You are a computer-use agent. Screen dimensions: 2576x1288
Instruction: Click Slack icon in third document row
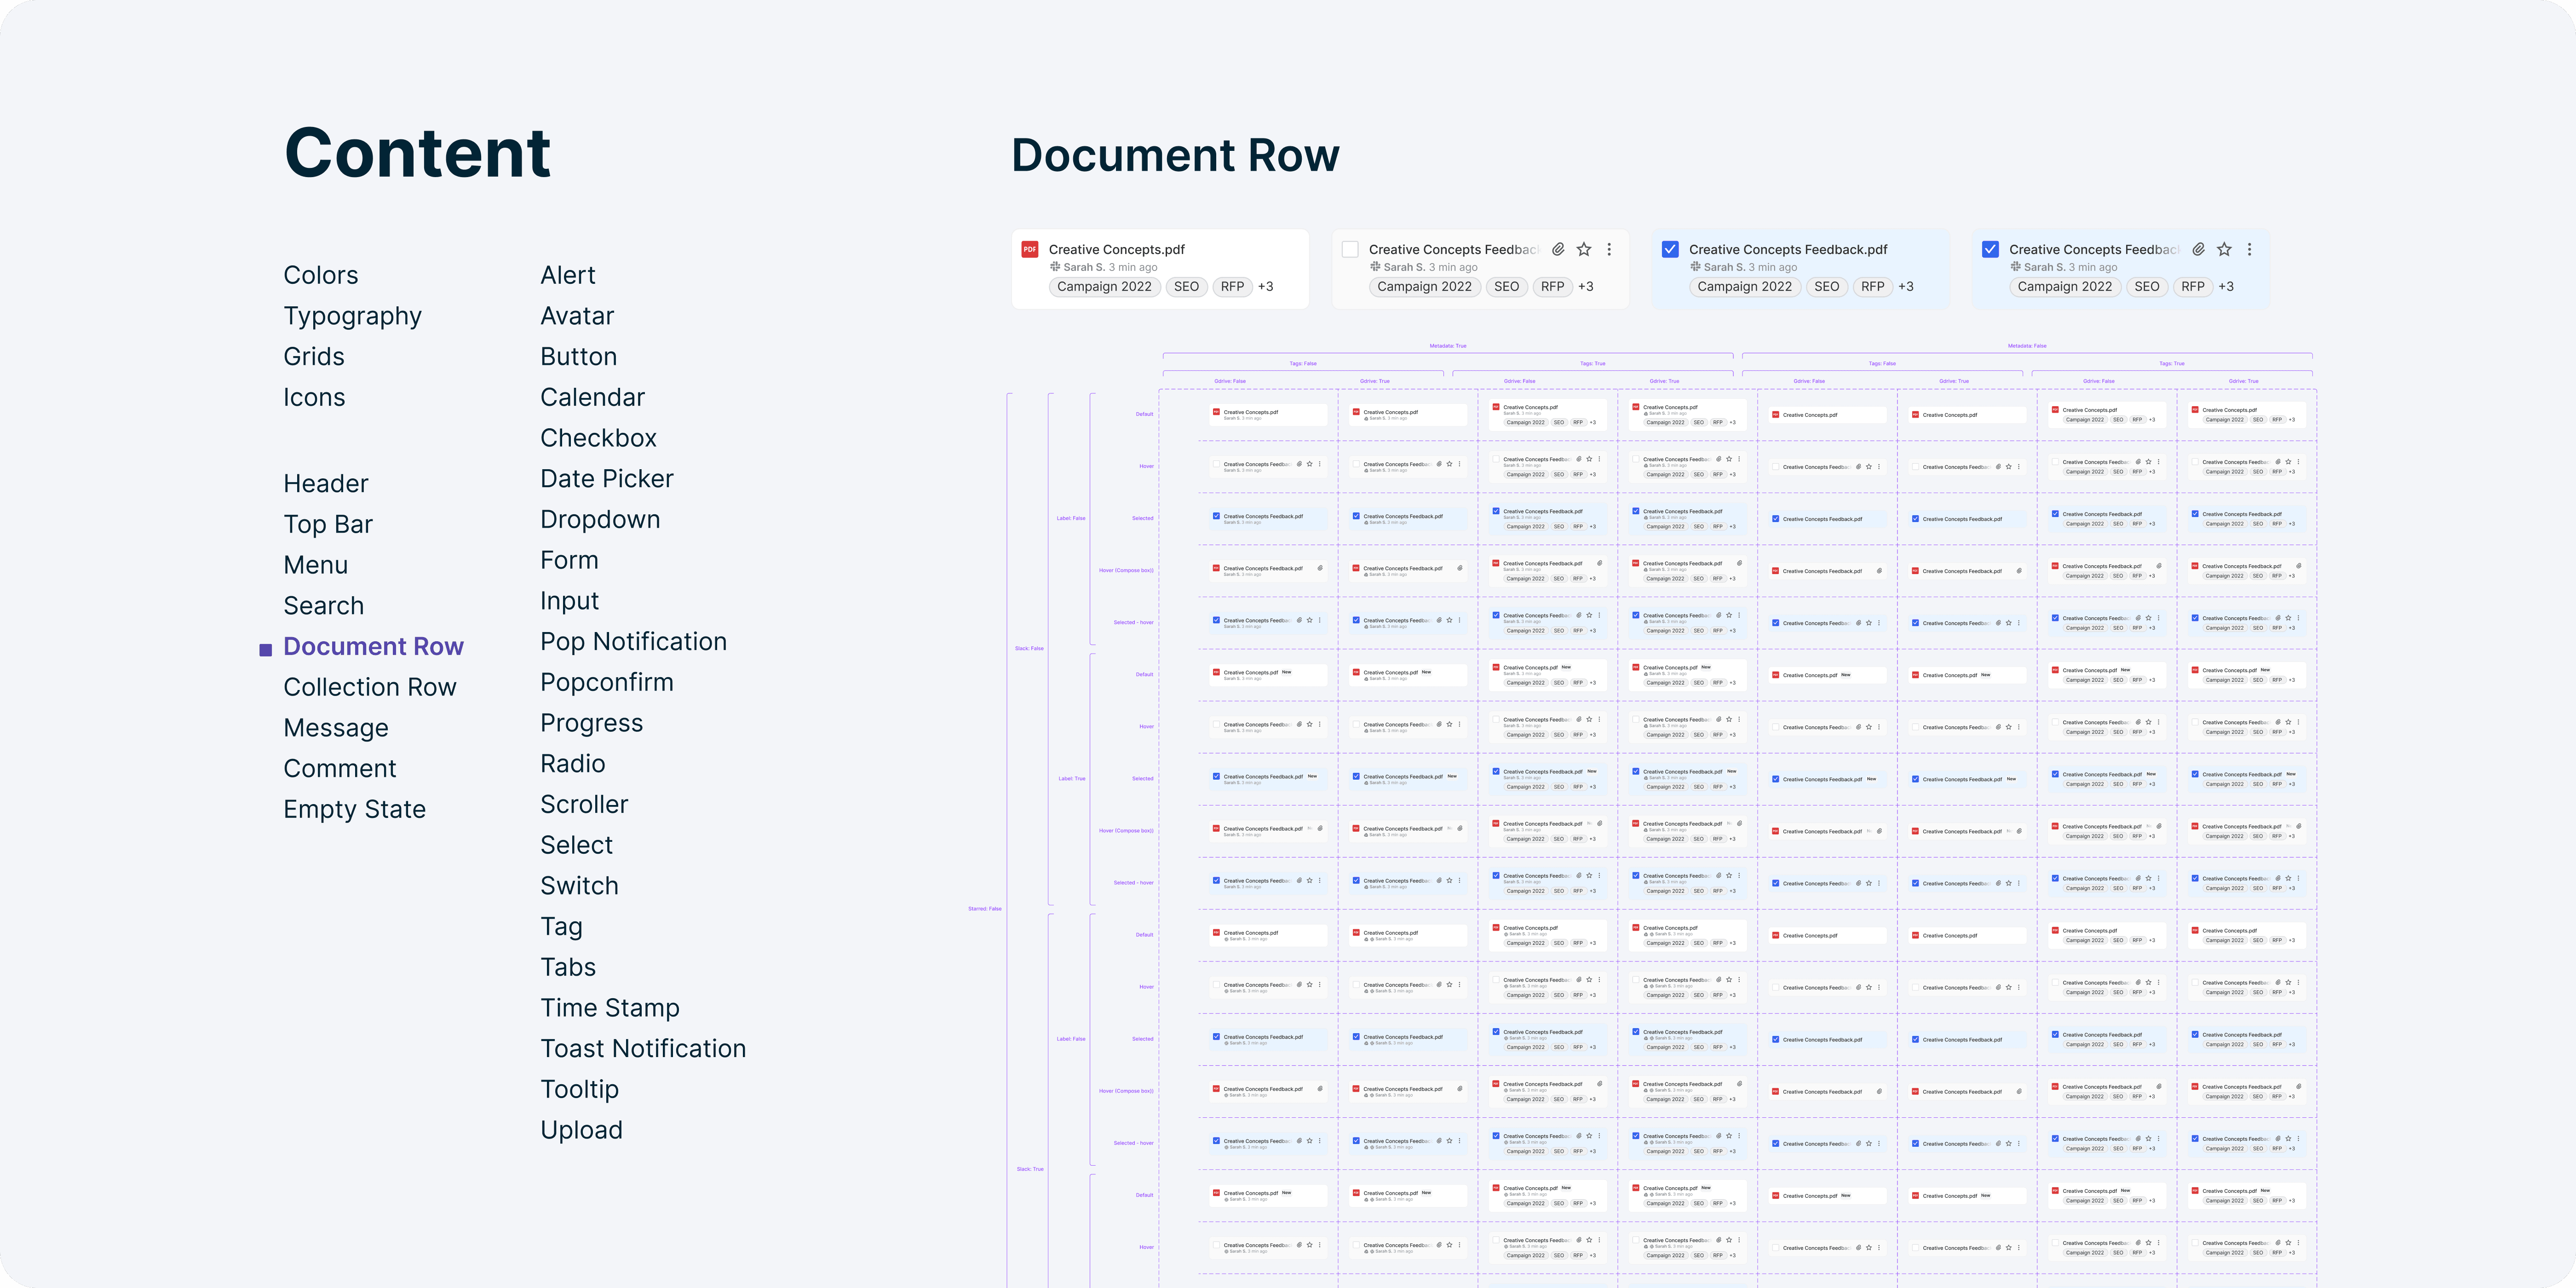pos(1695,267)
